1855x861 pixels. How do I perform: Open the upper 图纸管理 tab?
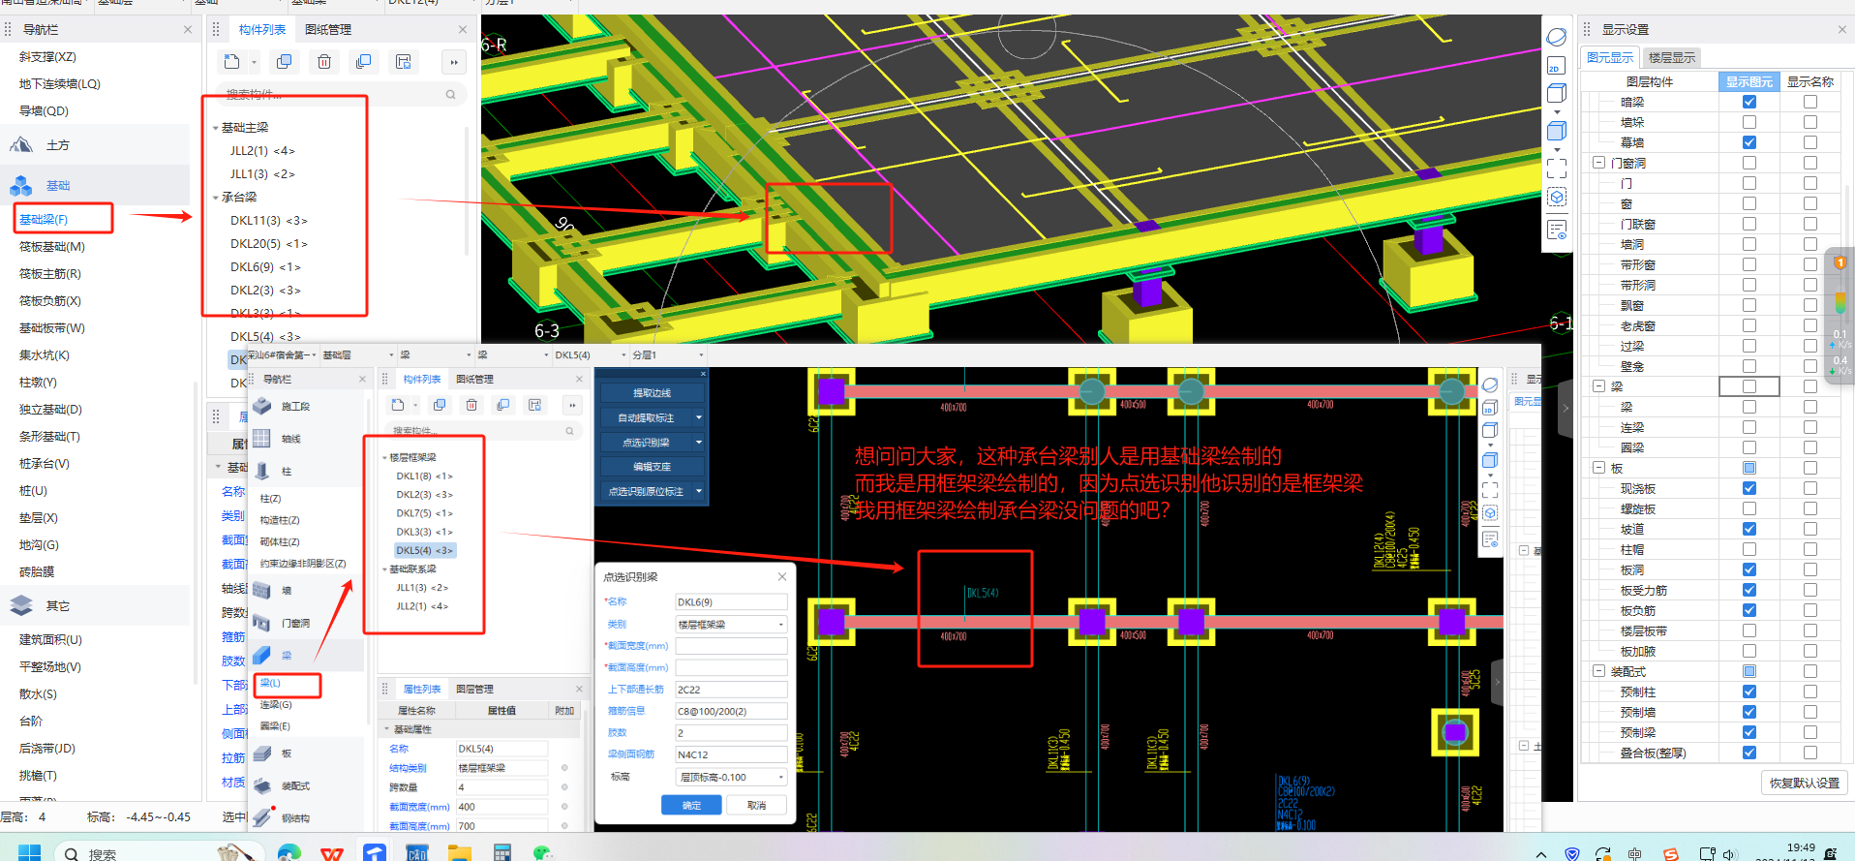(x=328, y=30)
